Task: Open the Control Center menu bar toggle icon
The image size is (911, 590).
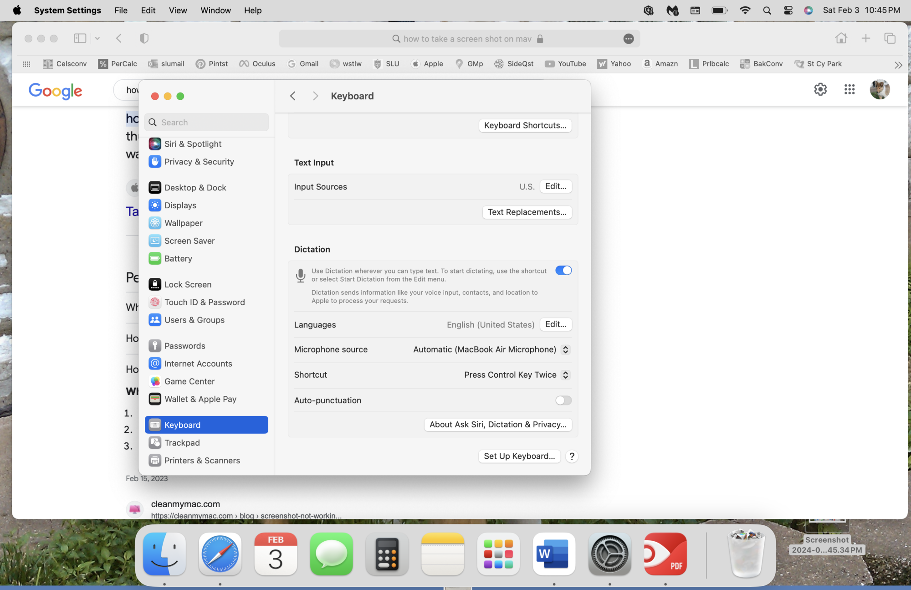Action: coord(788,10)
